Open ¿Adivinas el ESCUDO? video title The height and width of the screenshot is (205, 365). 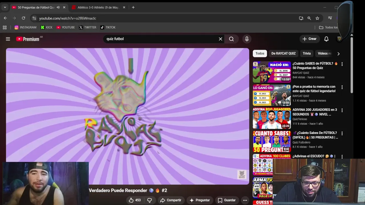click(314, 156)
